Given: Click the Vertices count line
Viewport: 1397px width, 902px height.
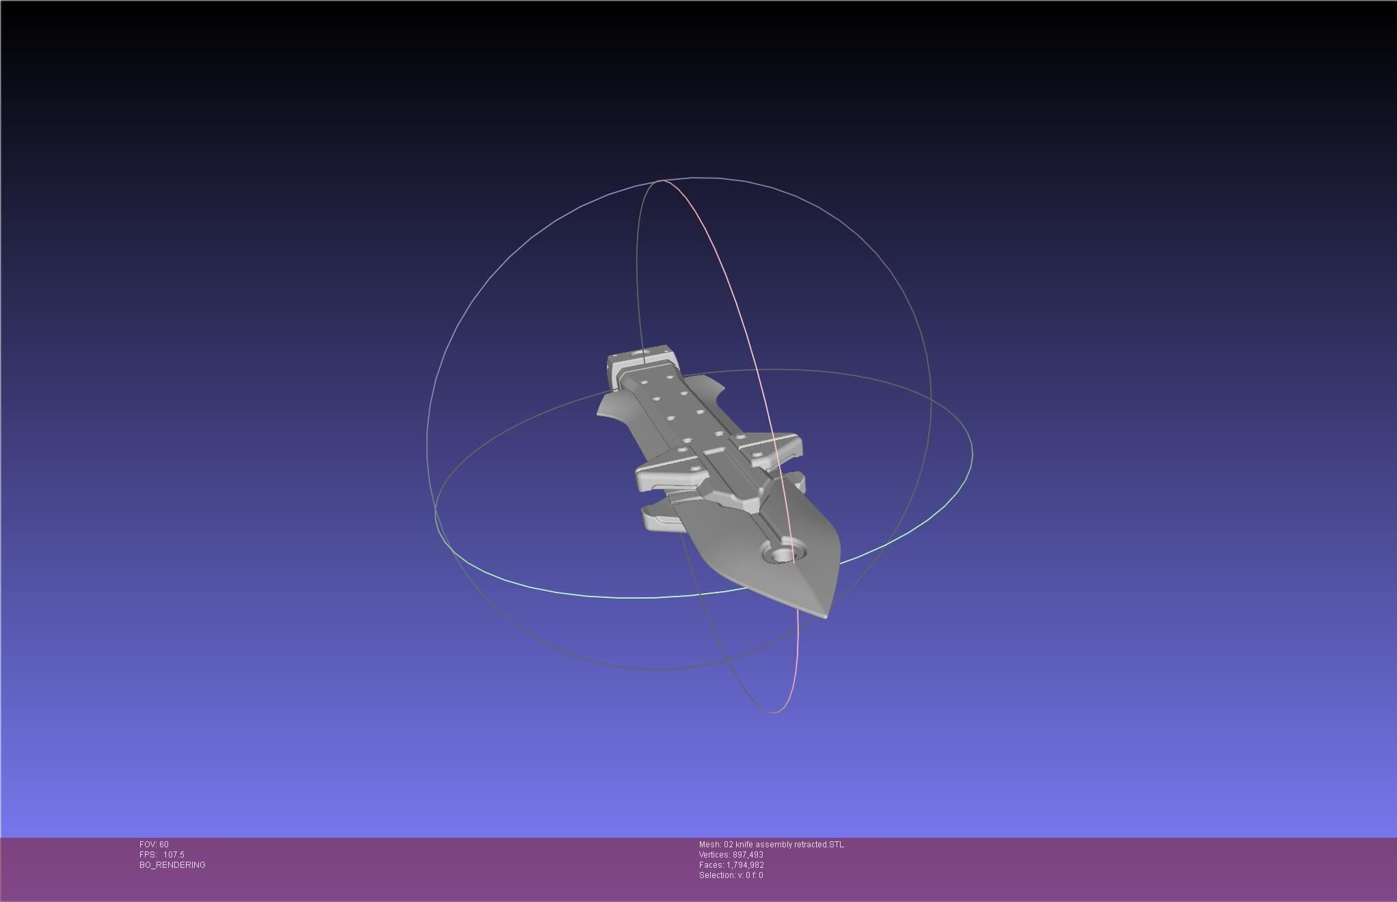Looking at the screenshot, I should click(x=731, y=855).
